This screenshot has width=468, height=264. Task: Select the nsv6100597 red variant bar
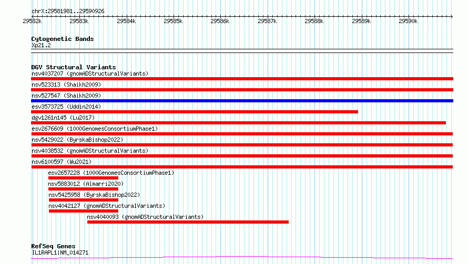click(x=242, y=167)
